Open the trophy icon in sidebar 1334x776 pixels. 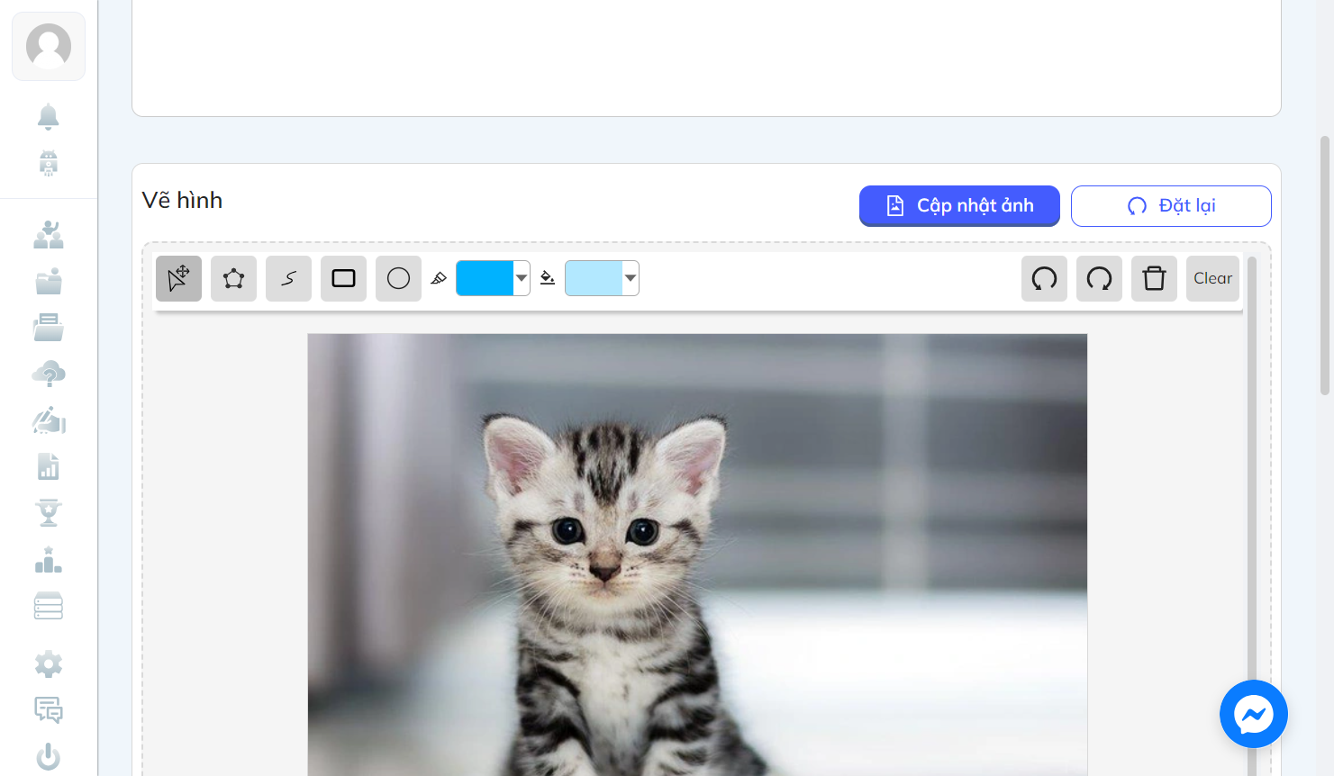tap(49, 513)
